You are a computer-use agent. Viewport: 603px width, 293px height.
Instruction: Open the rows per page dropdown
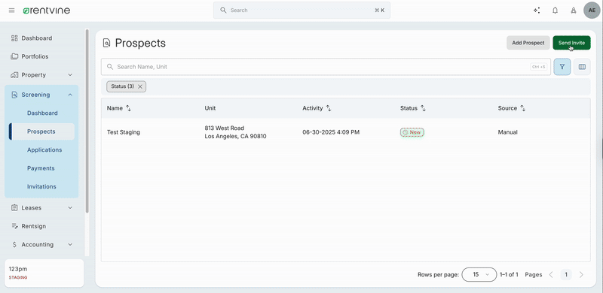tap(479, 274)
